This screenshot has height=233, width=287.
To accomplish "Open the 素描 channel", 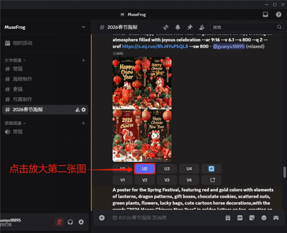I will click(x=45, y=89).
